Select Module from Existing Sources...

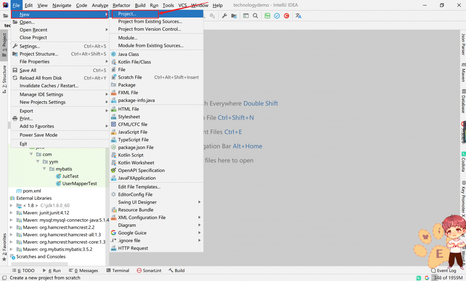tap(157, 45)
